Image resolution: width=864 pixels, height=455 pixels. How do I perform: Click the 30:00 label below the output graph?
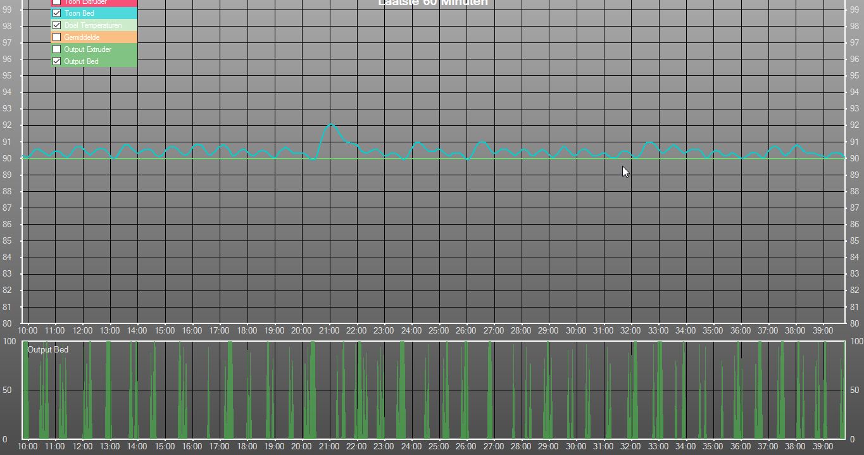575,446
